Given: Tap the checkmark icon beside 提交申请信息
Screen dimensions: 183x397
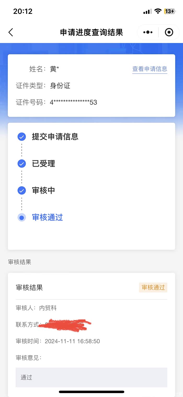Looking at the screenshot, I should point(22,137).
